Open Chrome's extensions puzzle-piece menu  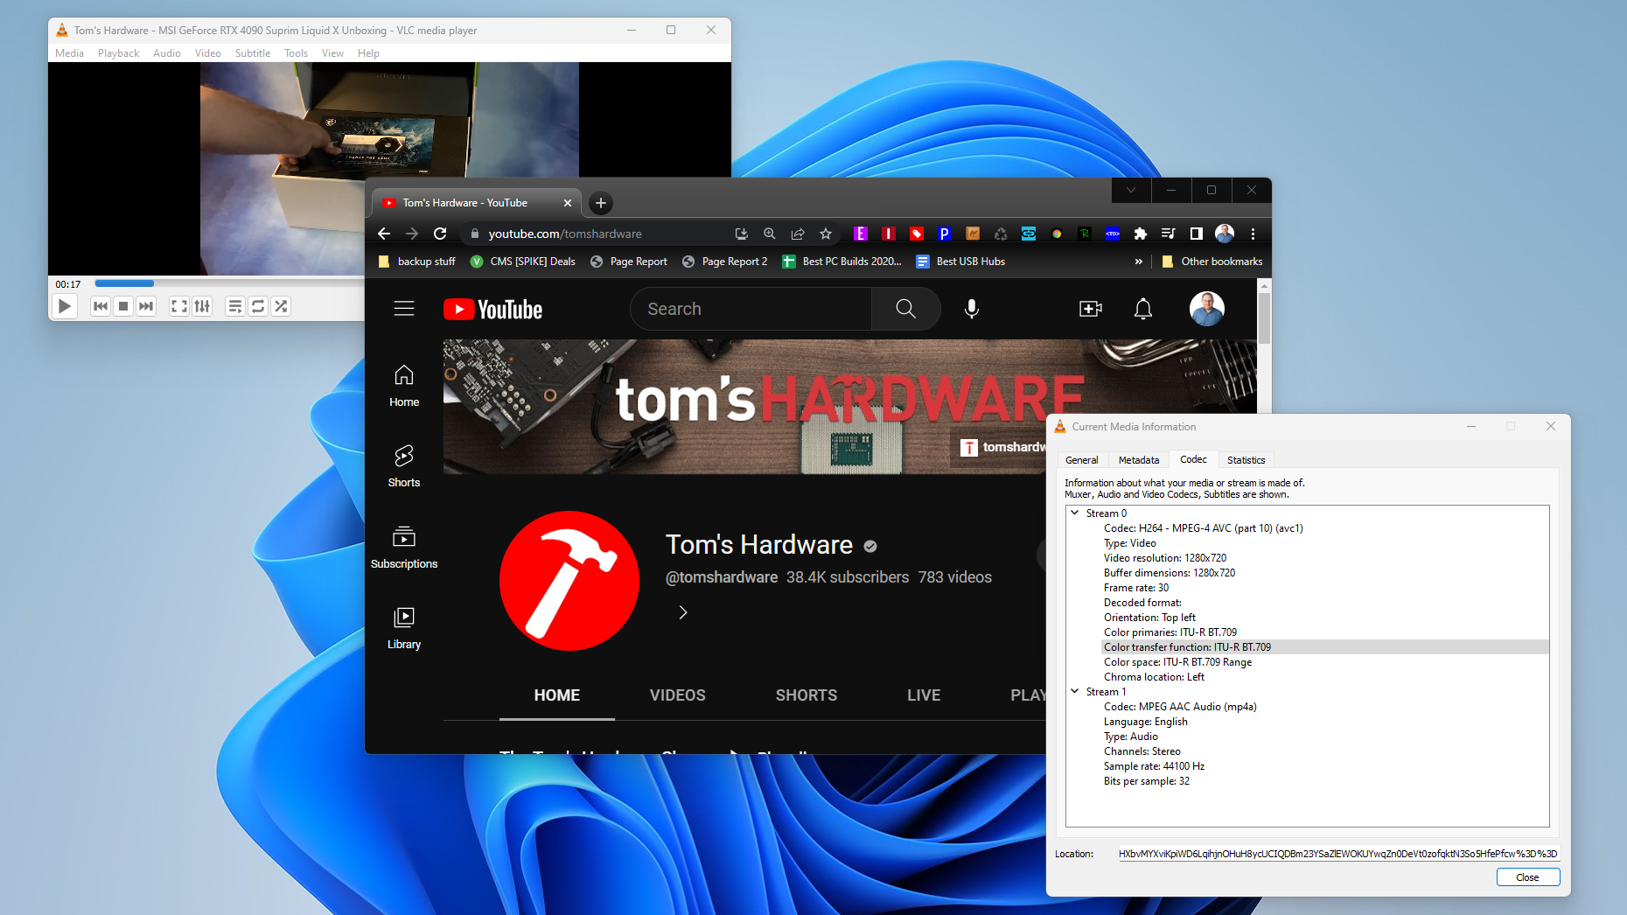coord(1140,234)
